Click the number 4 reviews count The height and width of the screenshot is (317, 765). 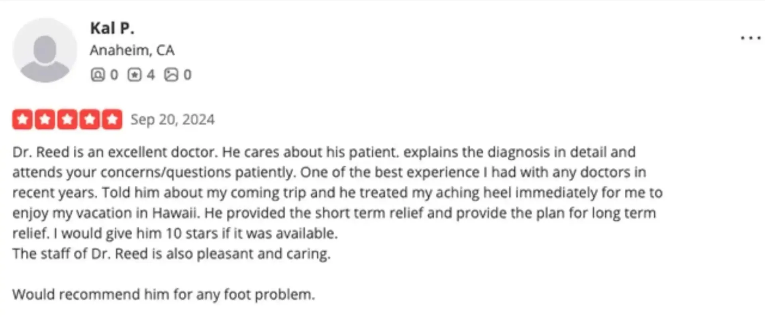click(151, 75)
